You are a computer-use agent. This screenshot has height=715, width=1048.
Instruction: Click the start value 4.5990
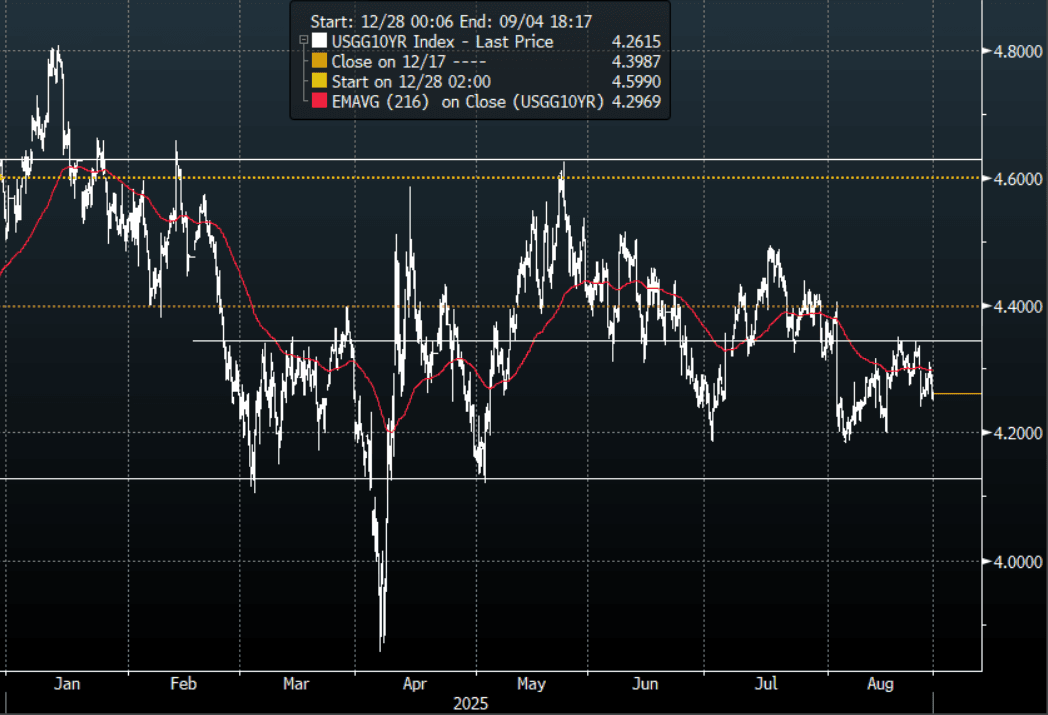636,82
